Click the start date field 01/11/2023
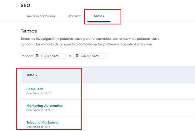This screenshot has height=131, width=195. coord(50,56)
